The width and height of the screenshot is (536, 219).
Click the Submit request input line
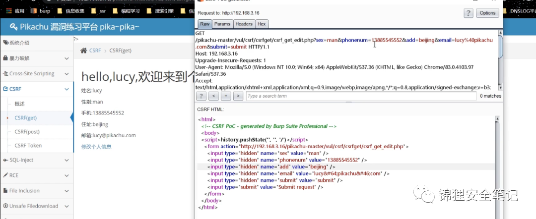265,187
